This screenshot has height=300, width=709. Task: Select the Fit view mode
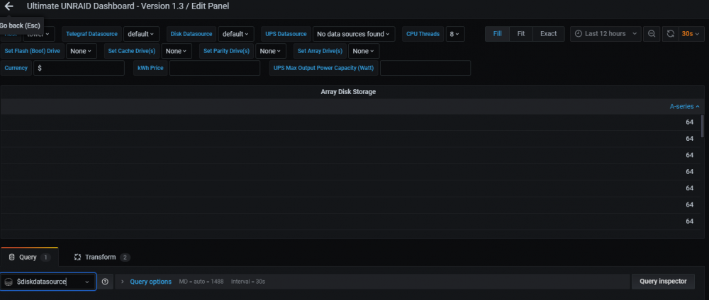521,34
